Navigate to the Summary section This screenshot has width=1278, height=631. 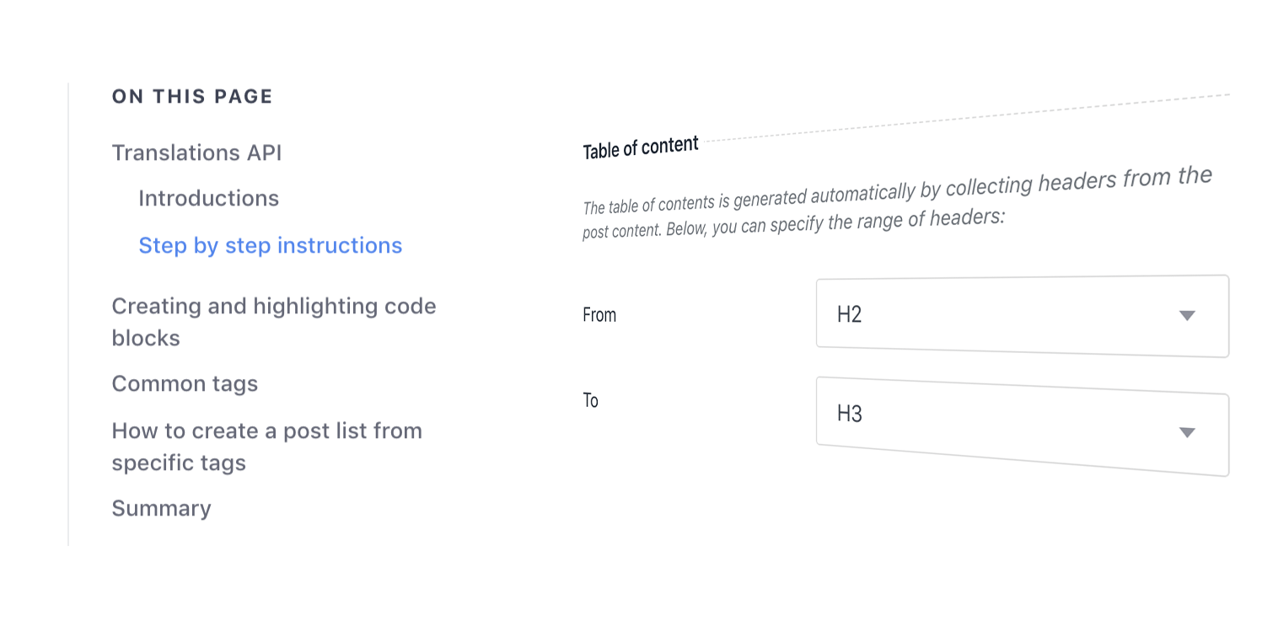[161, 508]
